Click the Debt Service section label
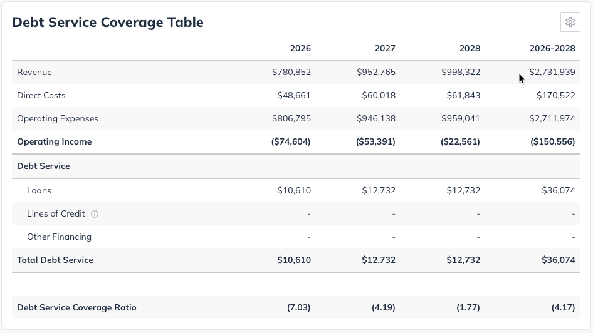Viewport: 593px width, 333px height. [x=43, y=166]
